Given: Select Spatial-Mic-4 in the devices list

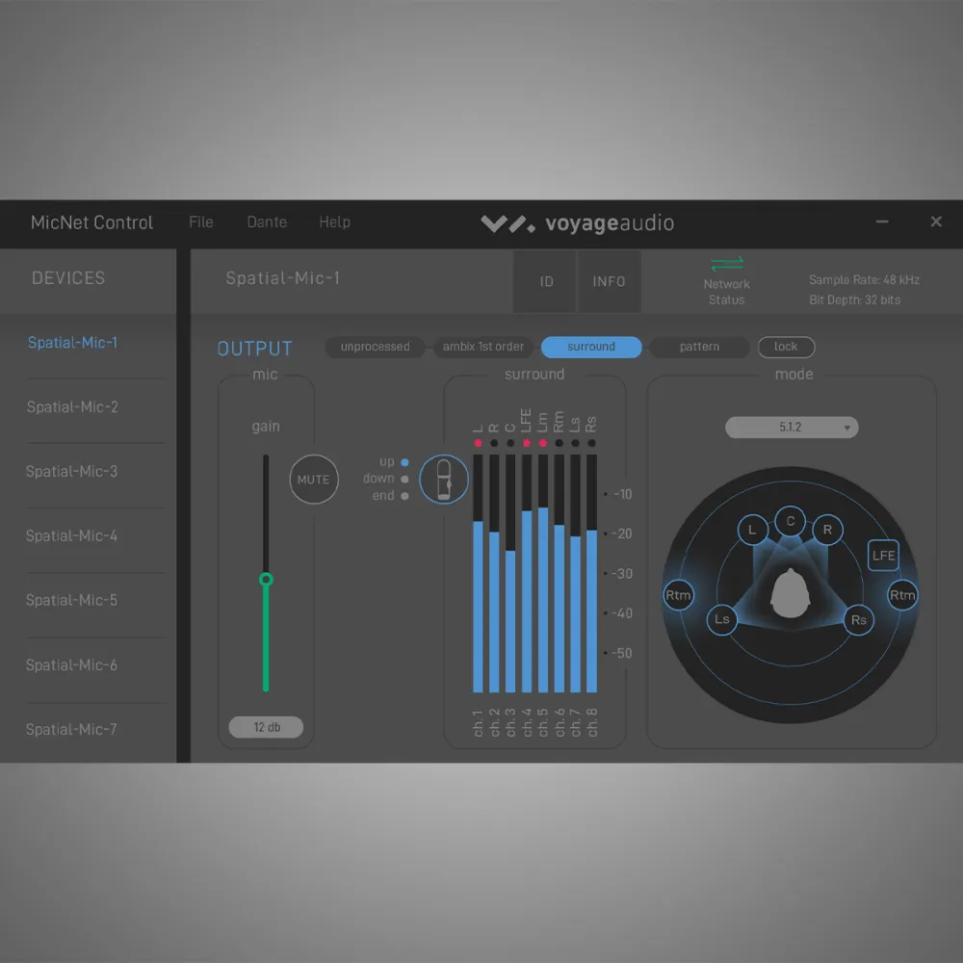Looking at the screenshot, I should coord(72,535).
